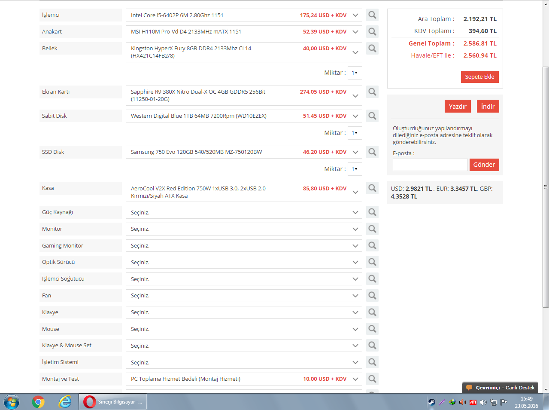Image resolution: width=549 pixels, height=410 pixels.
Task: Click the Gönder button
Action: [x=484, y=165]
